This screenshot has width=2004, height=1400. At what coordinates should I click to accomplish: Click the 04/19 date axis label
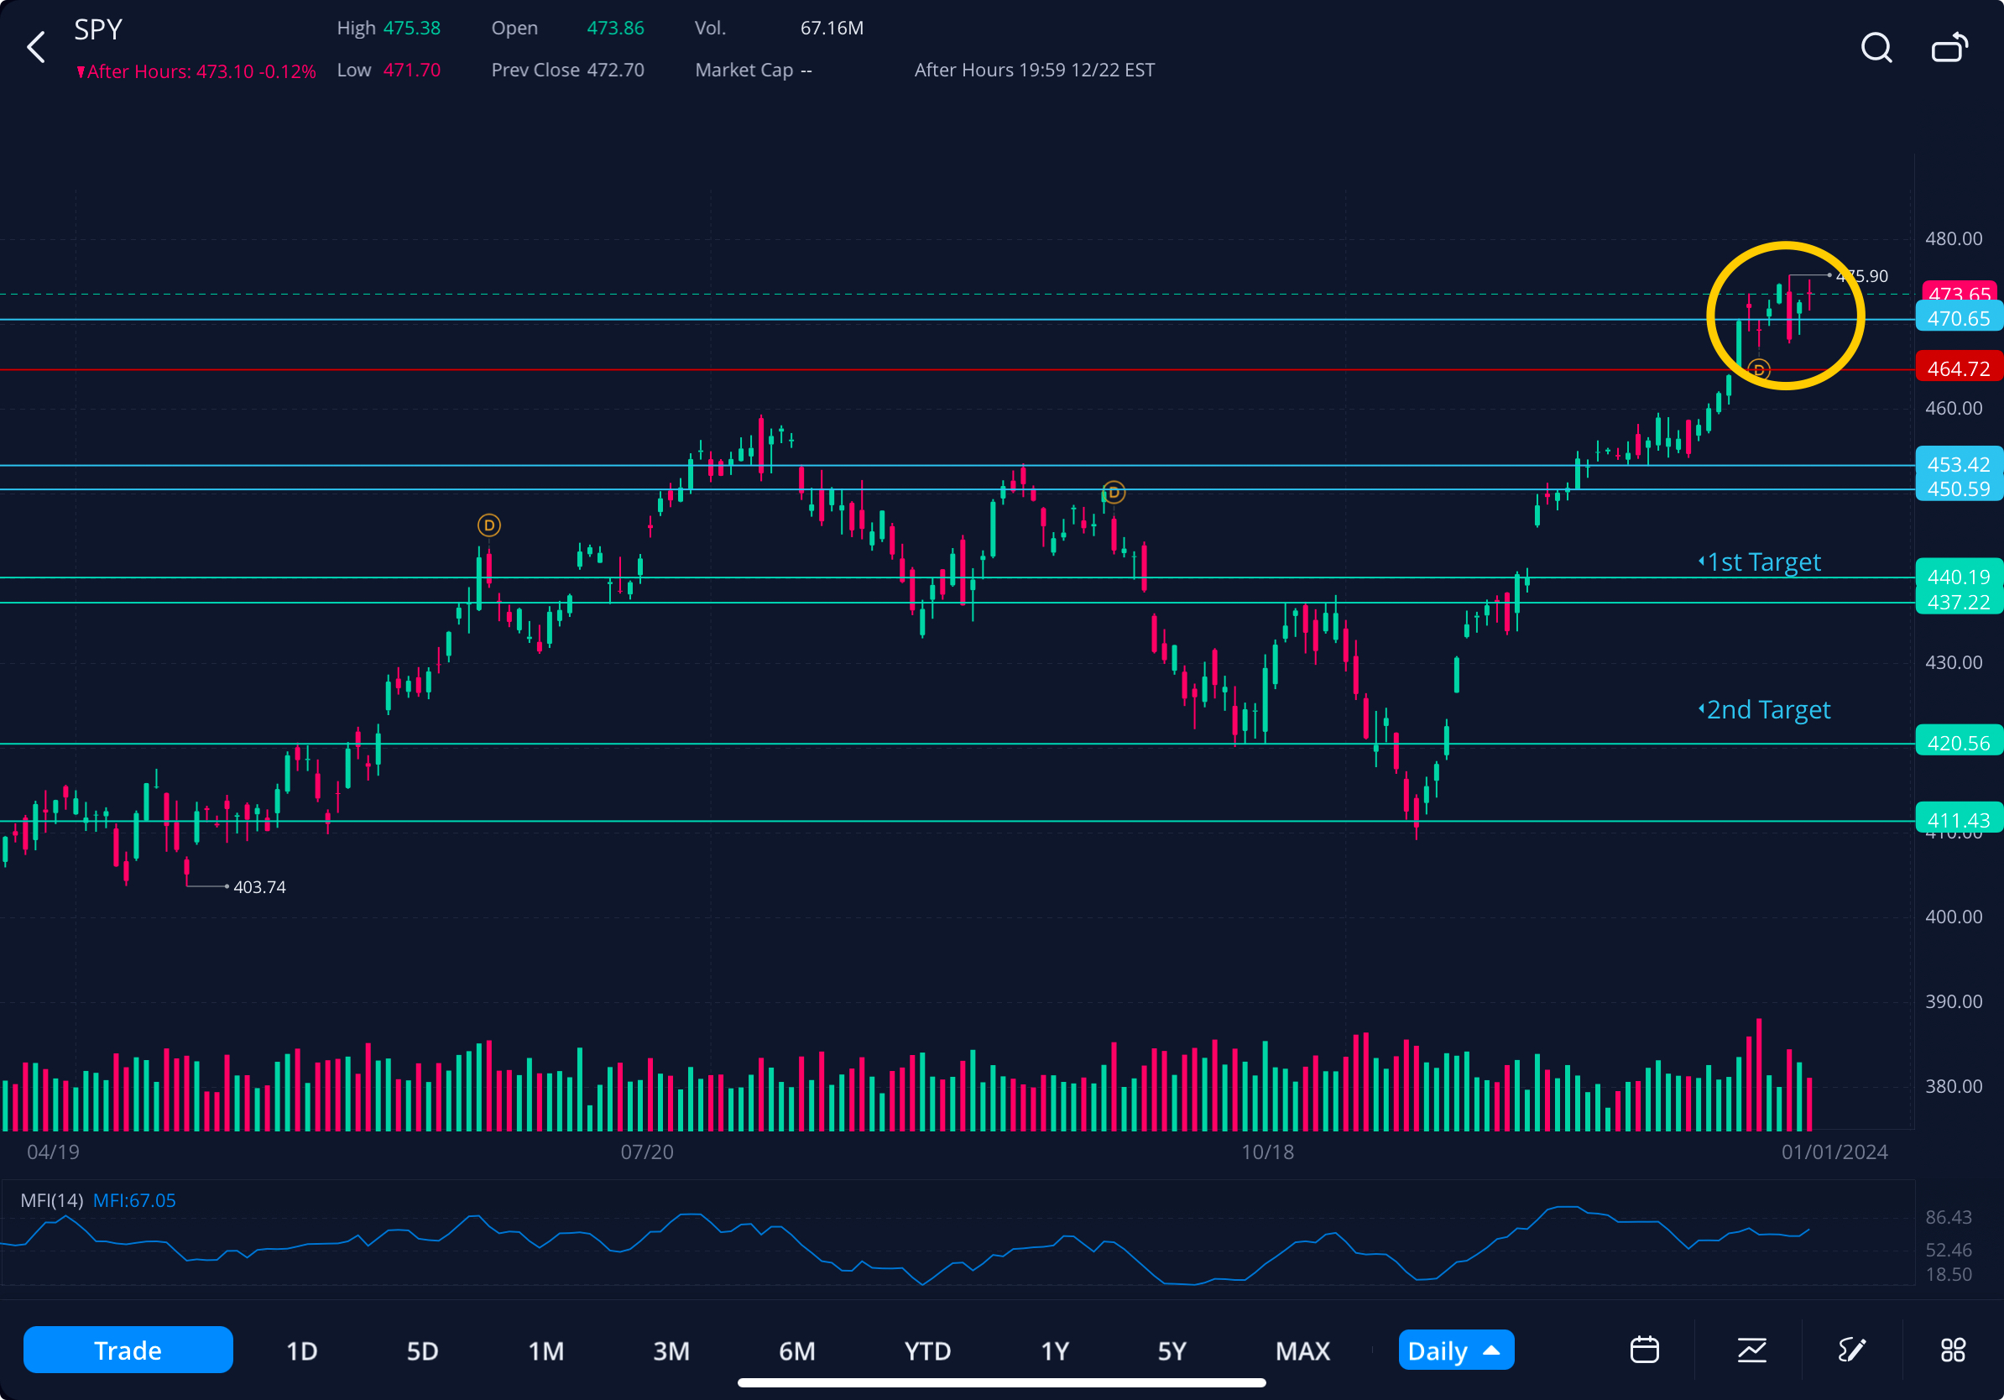(x=53, y=1152)
